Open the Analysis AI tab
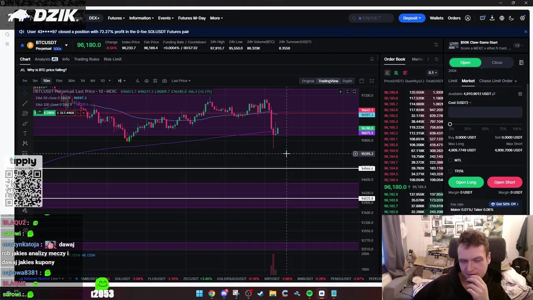This screenshot has width=533, height=300. coord(46,59)
